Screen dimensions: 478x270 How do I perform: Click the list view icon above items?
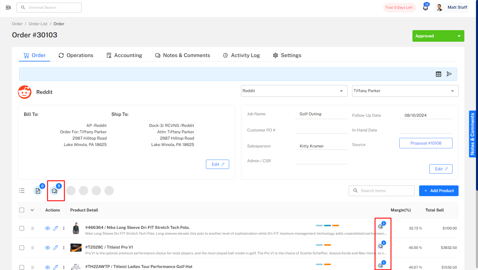pos(22,191)
